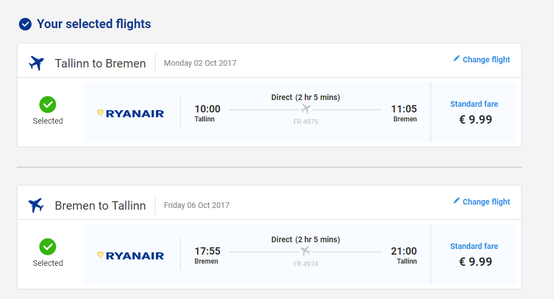Click the pencil icon on the Tallinn to Bremen flight
554x299 pixels.
click(456, 58)
